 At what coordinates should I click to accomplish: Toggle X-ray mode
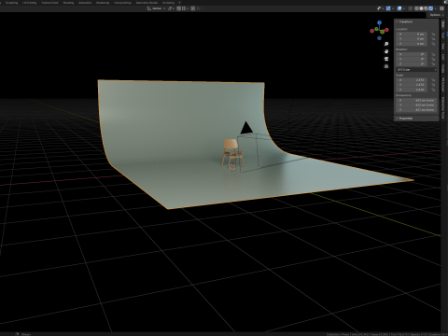[411, 8]
